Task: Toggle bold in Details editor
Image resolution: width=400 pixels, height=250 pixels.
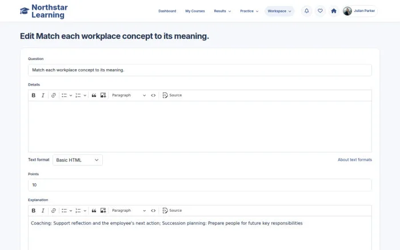Action: point(33,95)
